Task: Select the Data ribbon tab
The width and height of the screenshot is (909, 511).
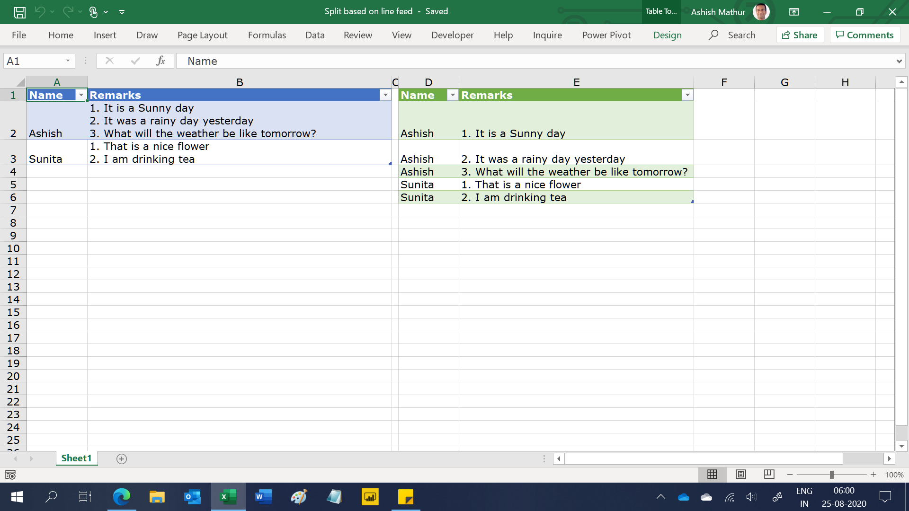Action: [315, 35]
